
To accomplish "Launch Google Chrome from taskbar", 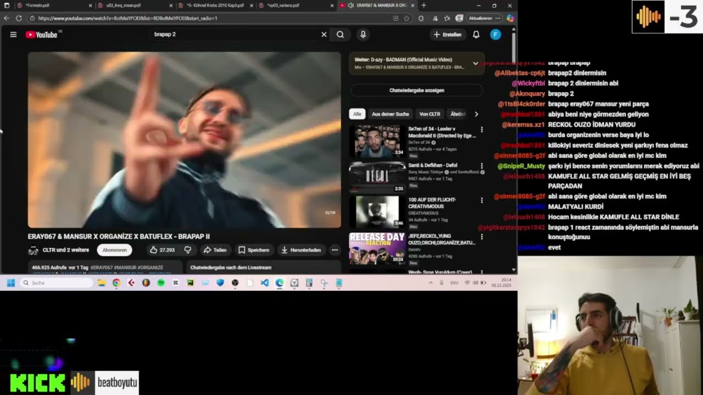I will click(x=116, y=283).
